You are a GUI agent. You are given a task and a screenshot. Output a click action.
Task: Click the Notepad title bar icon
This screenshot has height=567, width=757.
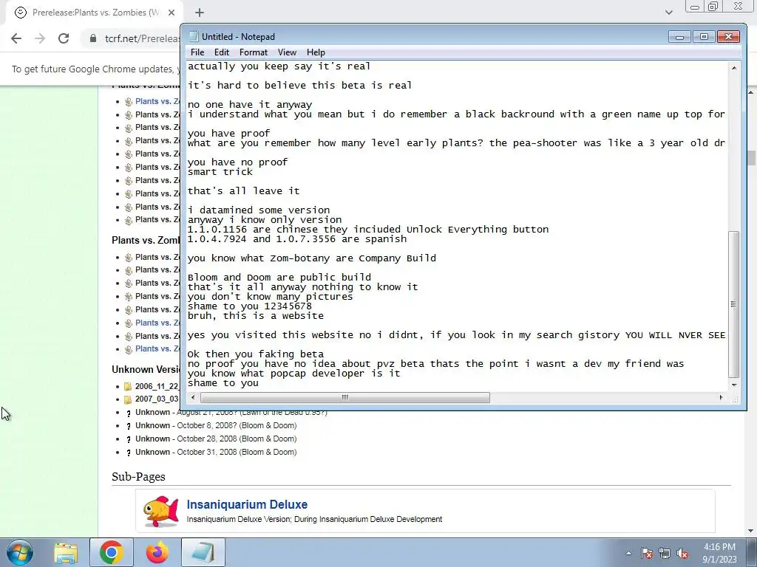point(194,37)
